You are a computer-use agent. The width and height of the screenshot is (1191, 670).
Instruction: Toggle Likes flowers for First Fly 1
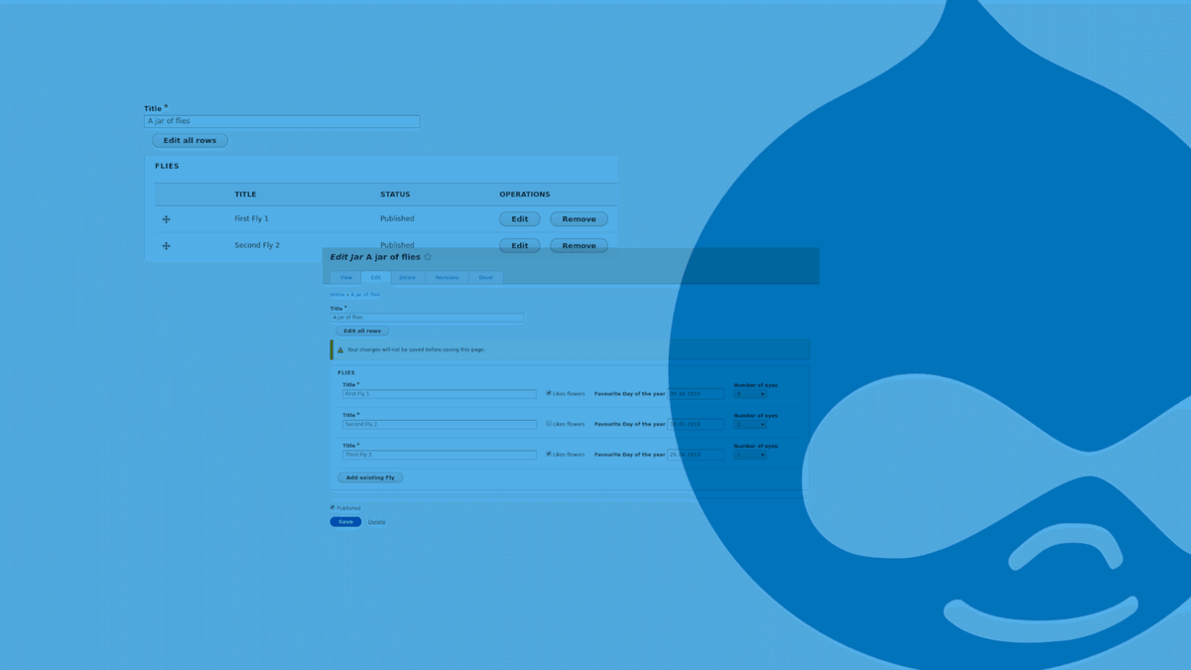click(549, 393)
